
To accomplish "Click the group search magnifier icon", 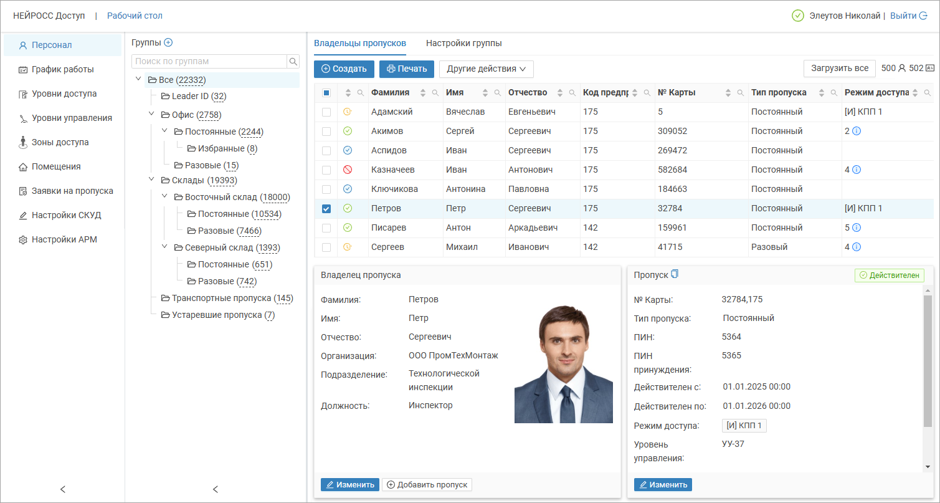I will coord(293,61).
